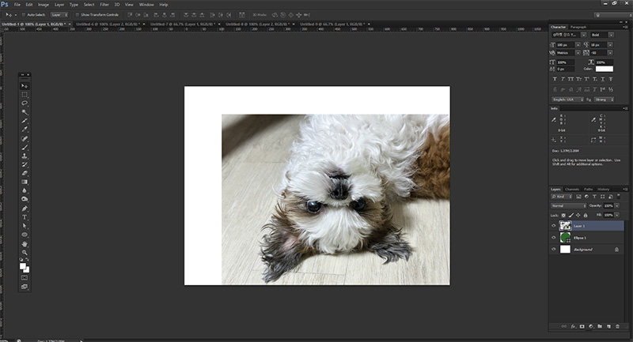Toggle layer filtering switch

click(619, 196)
